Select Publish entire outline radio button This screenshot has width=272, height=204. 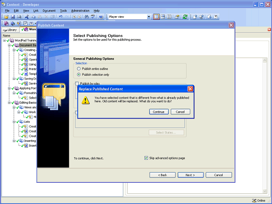79,69
